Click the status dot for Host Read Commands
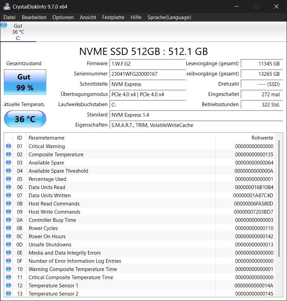This screenshot has height=301, width=287. 9,203
